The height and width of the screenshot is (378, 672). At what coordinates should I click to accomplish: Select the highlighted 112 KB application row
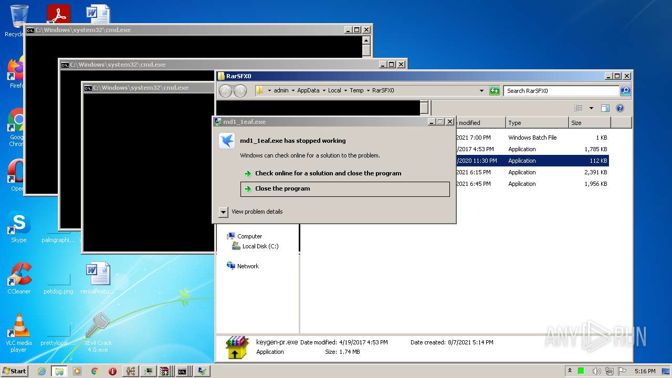(532, 161)
